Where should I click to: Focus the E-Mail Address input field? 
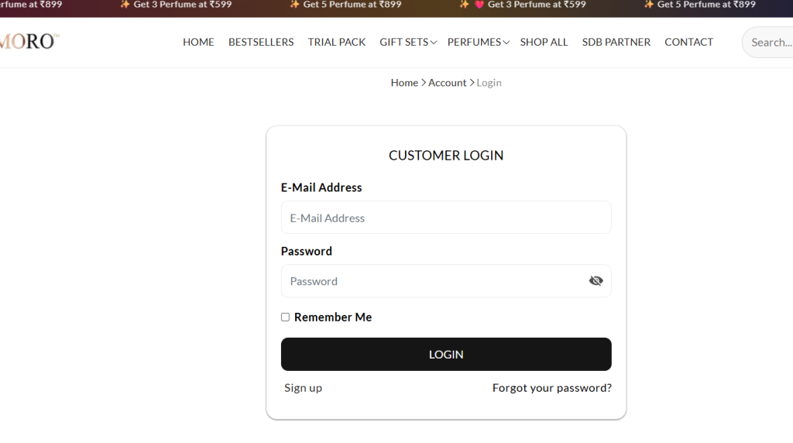click(446, 218)
